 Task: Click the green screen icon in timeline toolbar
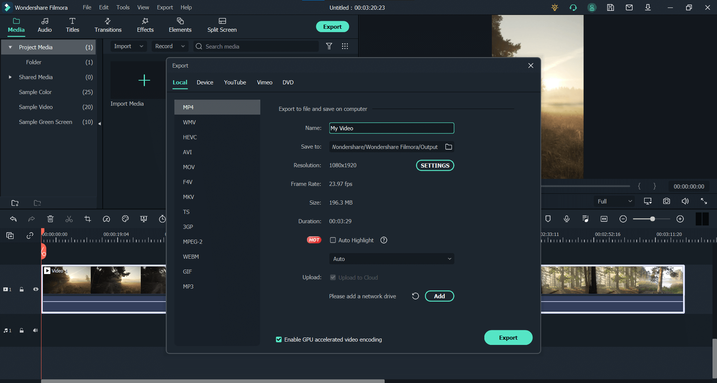coord(144,219)
